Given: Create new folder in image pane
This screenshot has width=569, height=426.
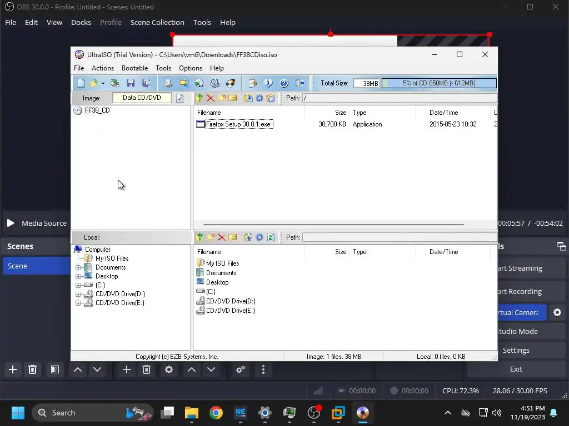Looking at the screenshot, I should coord(222,98).
